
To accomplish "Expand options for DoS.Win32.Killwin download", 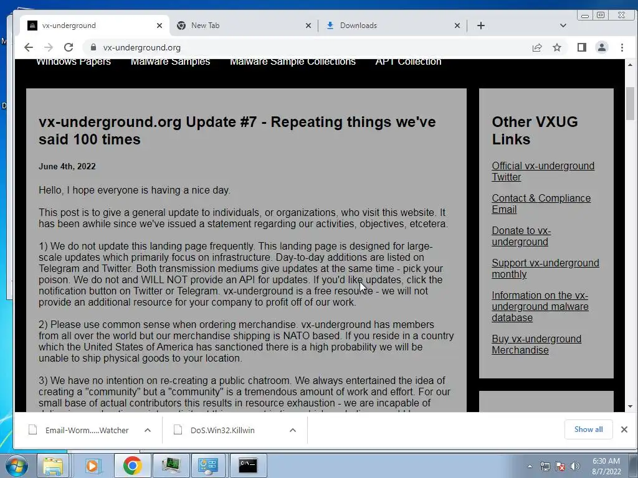I will pos(293,430).
